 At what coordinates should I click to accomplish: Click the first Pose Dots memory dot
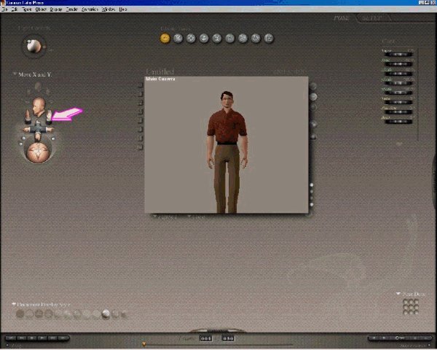(x=406, y=301)
